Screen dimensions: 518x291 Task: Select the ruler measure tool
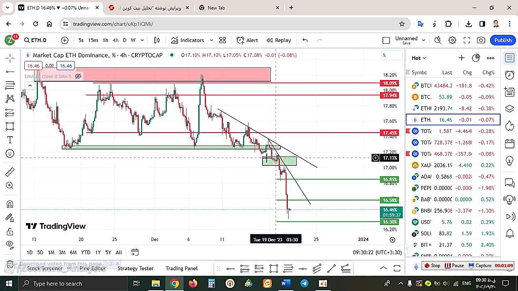tap(10, 172)
